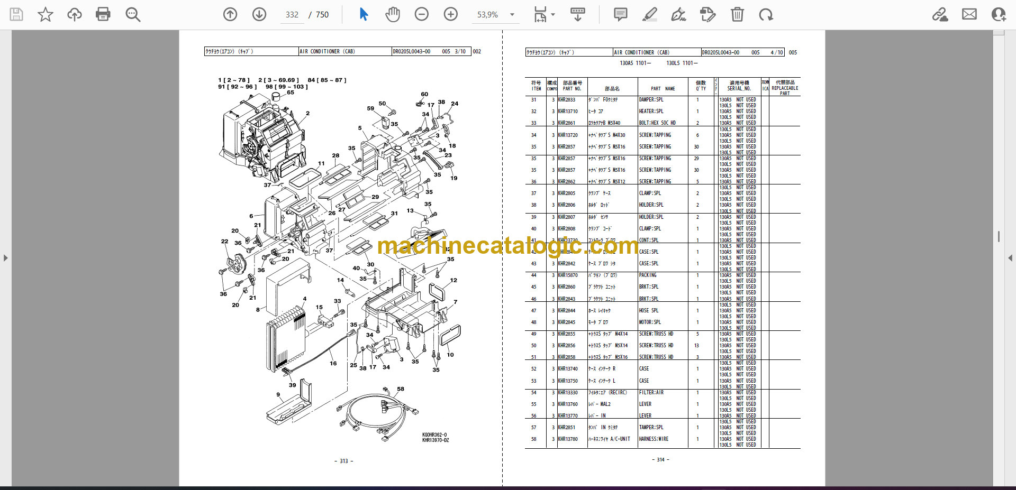The height and width of the screenshot is (490, 1016).
Task: Save the PDF with the floppy disk icon
Action: point(16,14)
